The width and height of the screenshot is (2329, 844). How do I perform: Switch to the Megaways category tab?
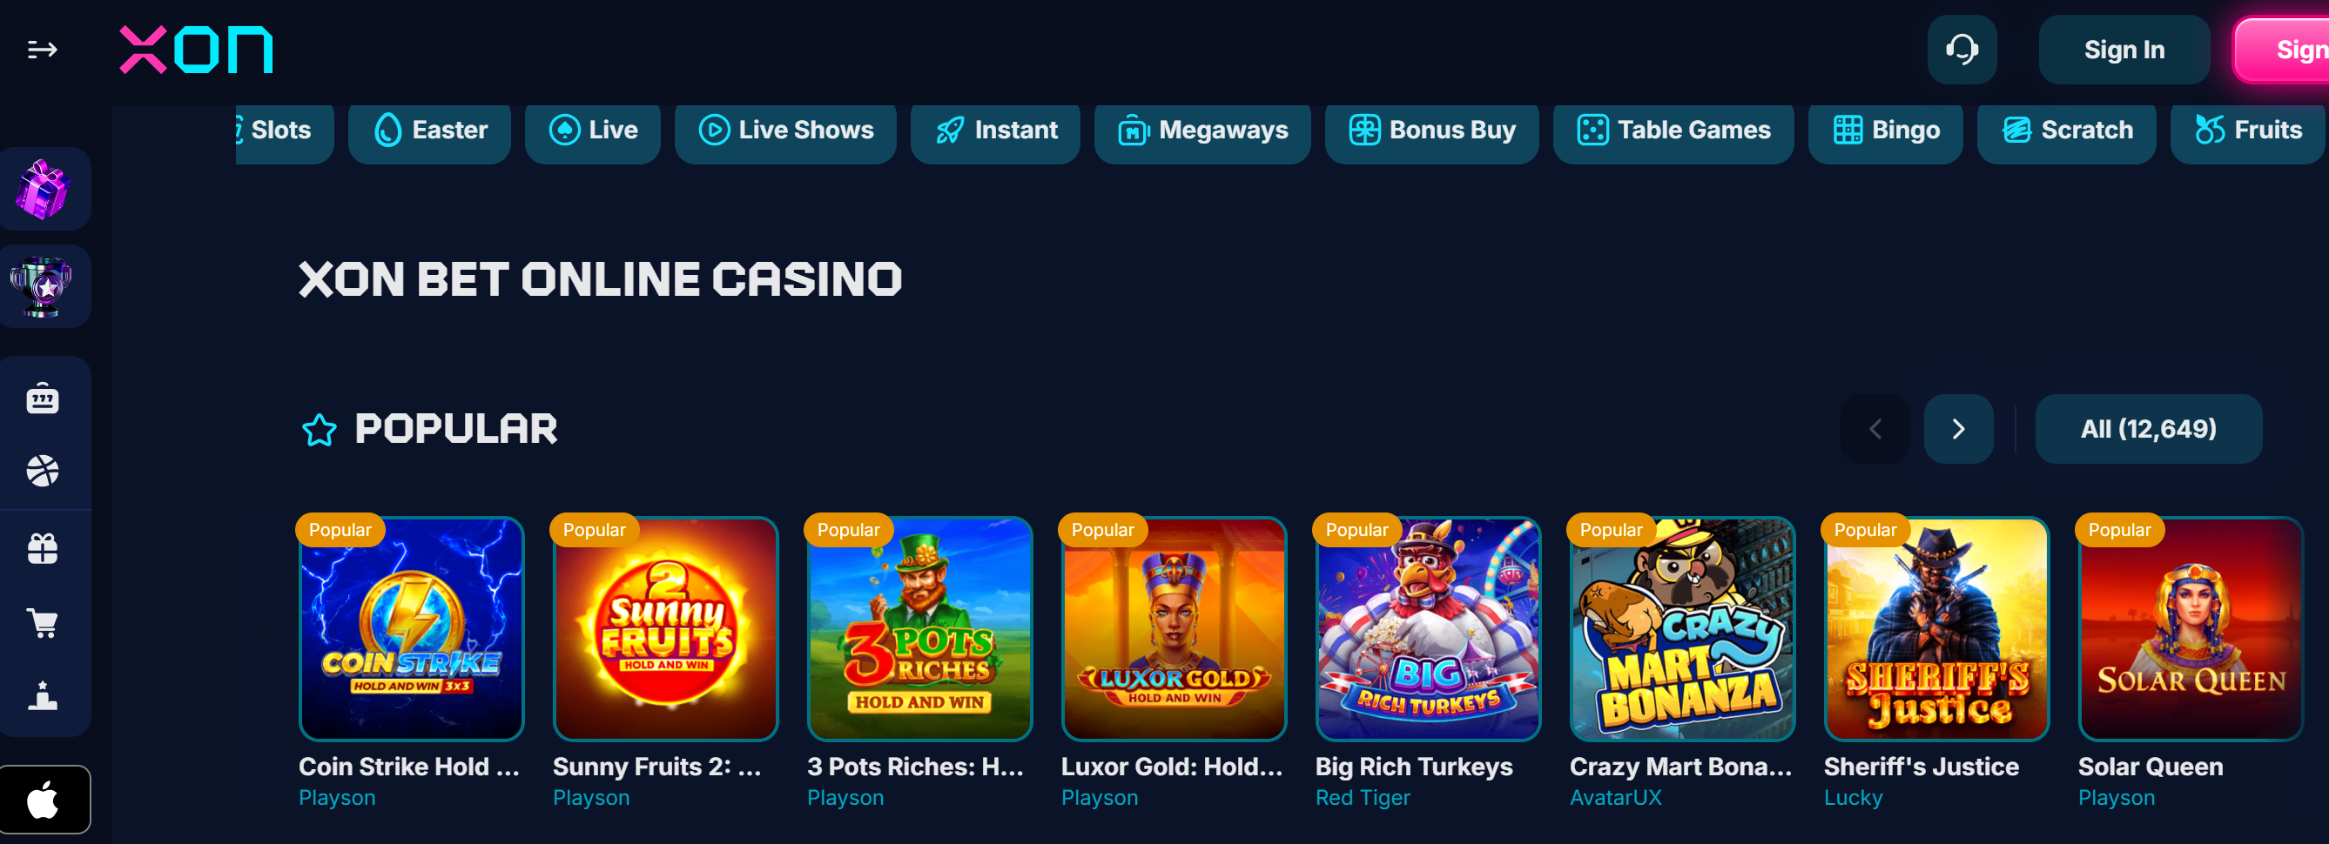point(1202,131)
